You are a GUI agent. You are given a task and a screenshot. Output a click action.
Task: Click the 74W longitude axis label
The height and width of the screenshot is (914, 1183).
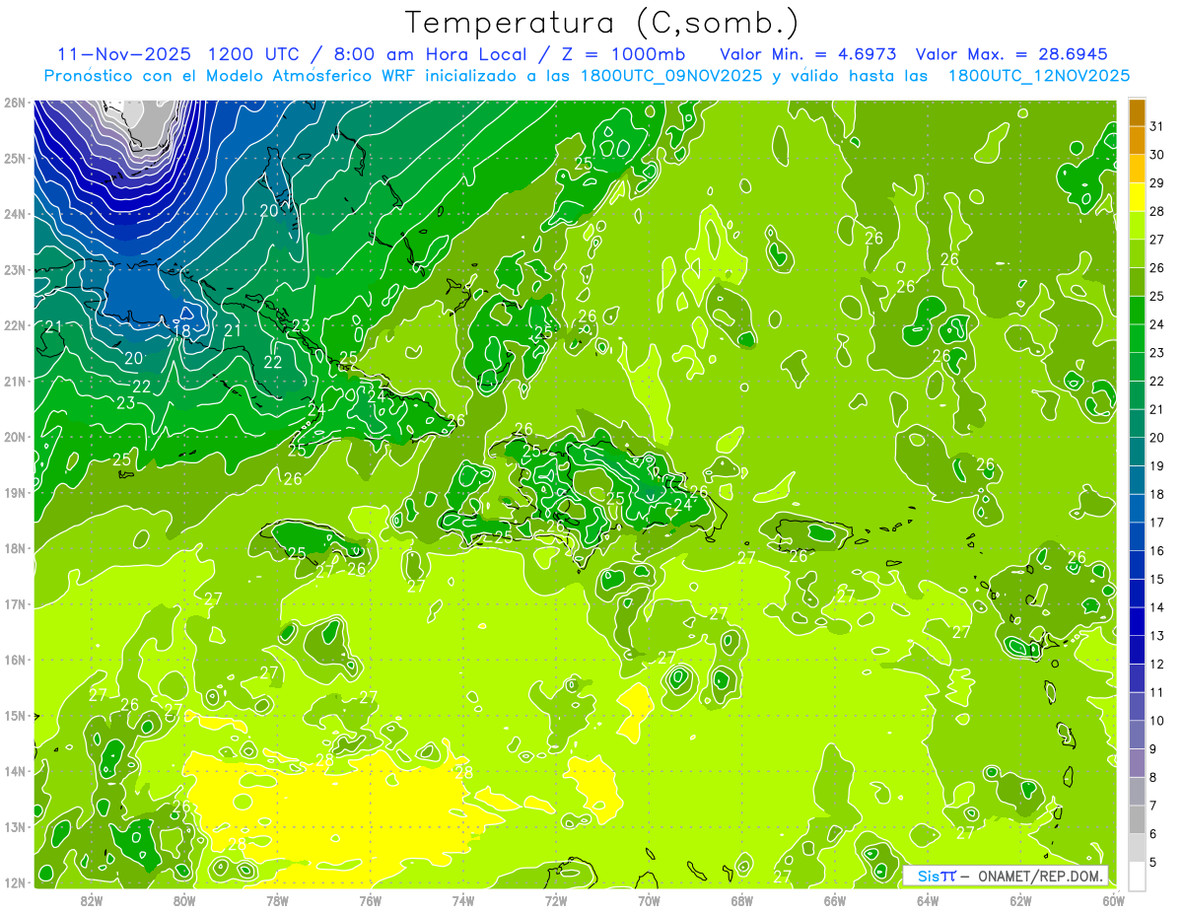(462, 900)
